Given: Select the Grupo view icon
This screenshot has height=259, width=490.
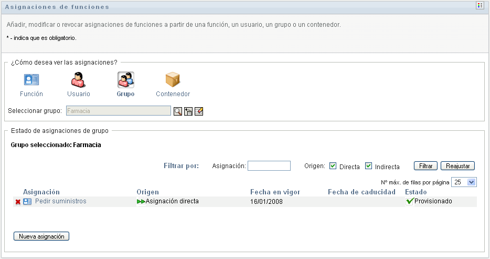Looking at the screenshot, I should 125,80.
